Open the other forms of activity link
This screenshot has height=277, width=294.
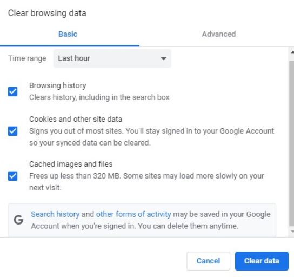[x=133, y=214]
